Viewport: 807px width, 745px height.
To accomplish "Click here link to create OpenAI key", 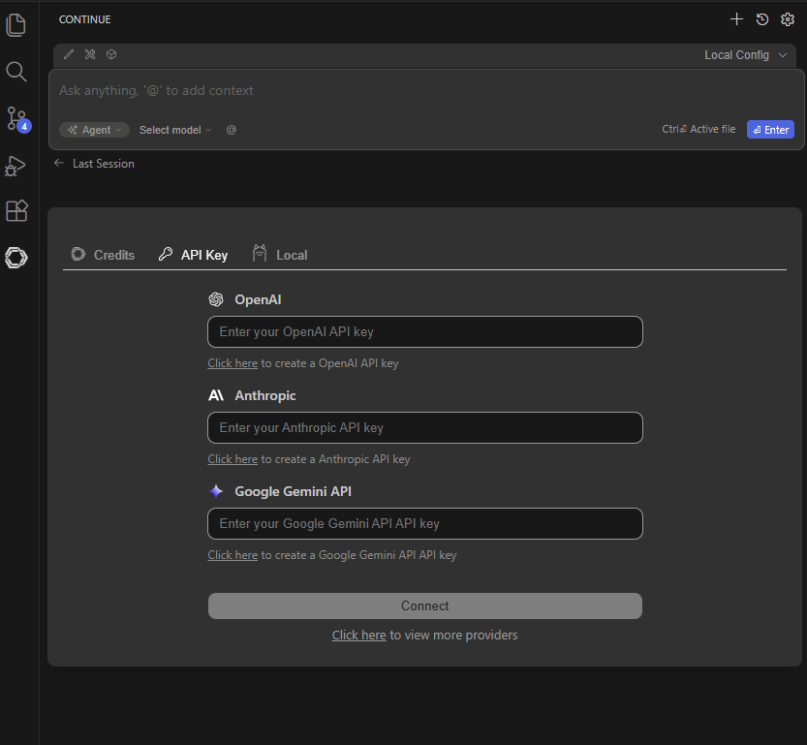I will (x=233, y=363).
